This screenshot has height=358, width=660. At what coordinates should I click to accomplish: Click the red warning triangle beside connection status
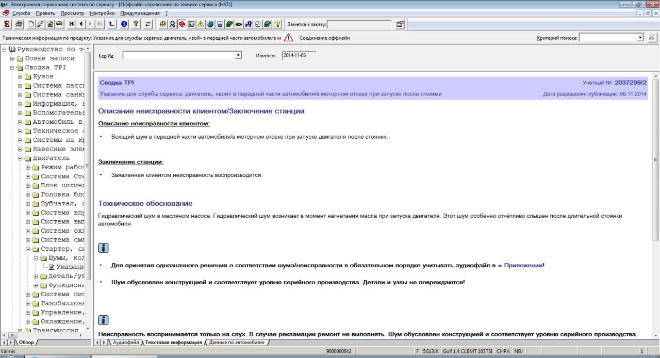point(289,38)
